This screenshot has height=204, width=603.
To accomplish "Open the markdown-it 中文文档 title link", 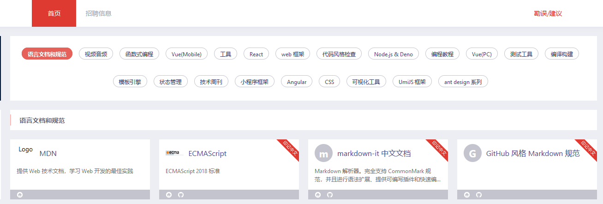I will point(374,154).
